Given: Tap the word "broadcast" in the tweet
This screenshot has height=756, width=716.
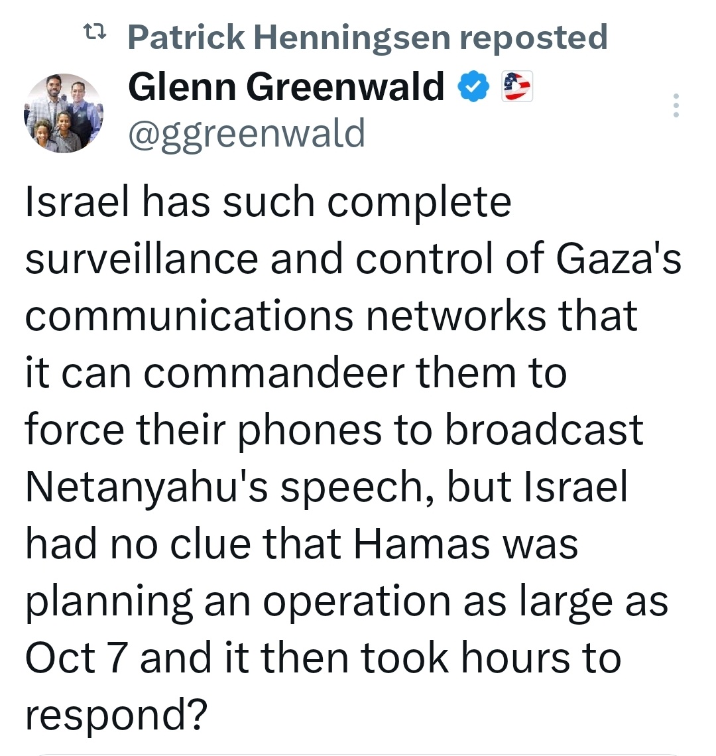Looking at the screenshot, I should tap(544, 430).
